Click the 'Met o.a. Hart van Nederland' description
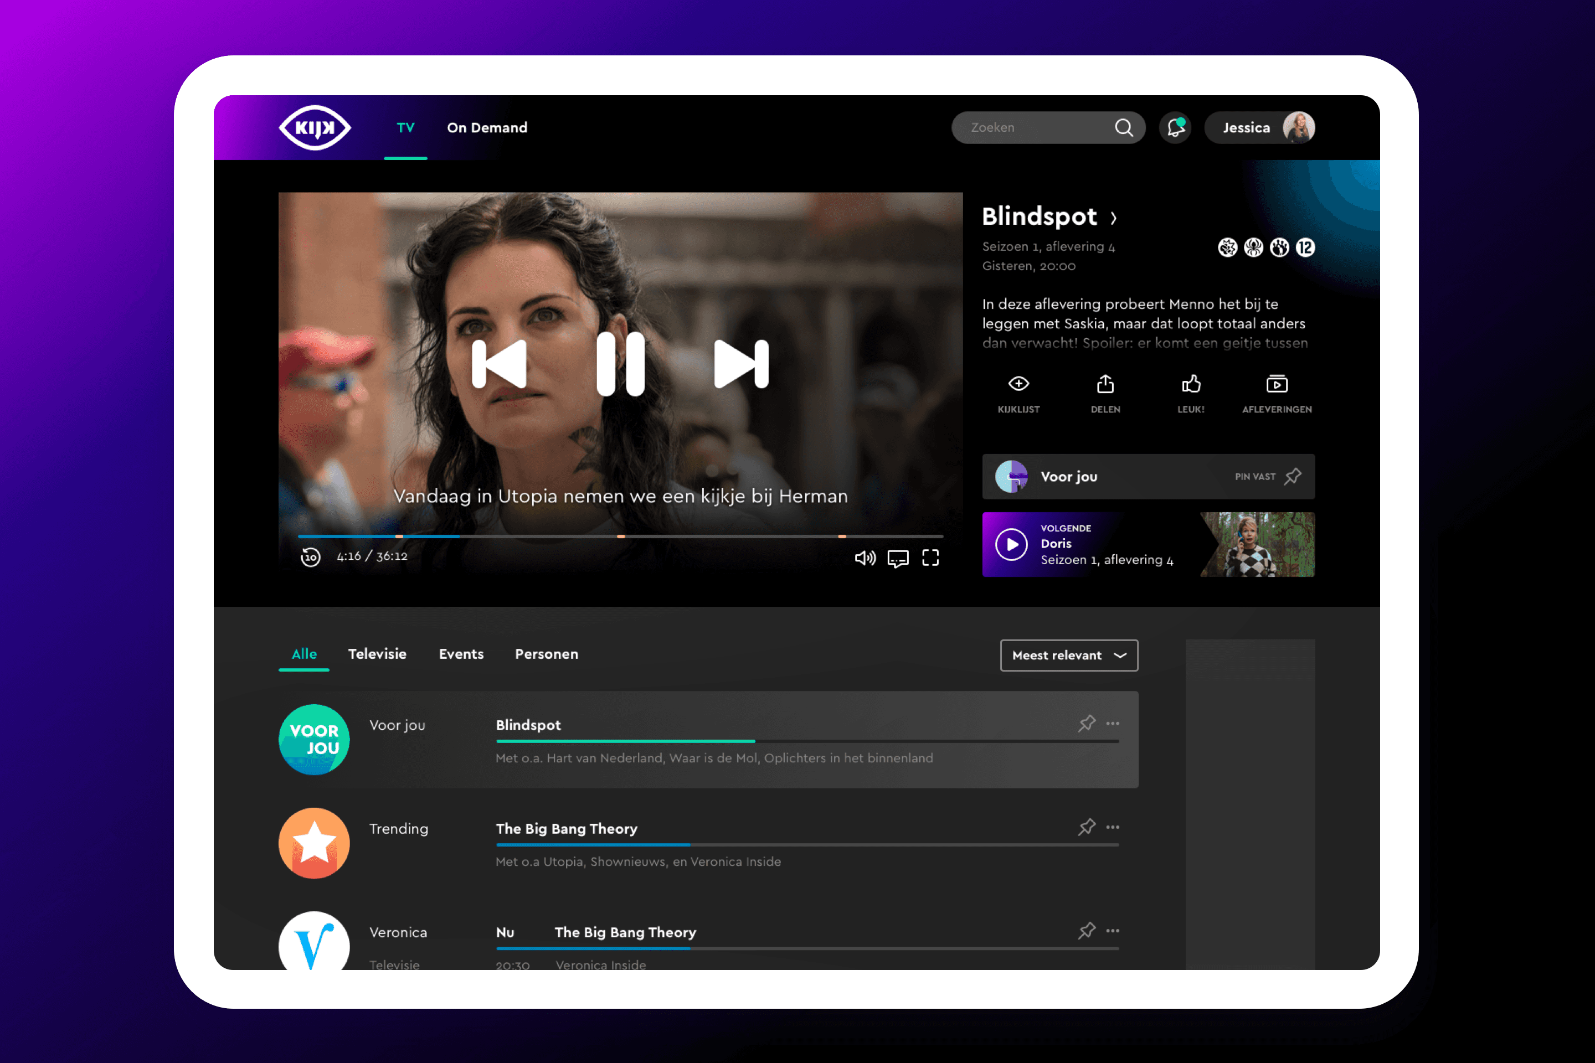 pyautogui.click(x=714, y=758)
